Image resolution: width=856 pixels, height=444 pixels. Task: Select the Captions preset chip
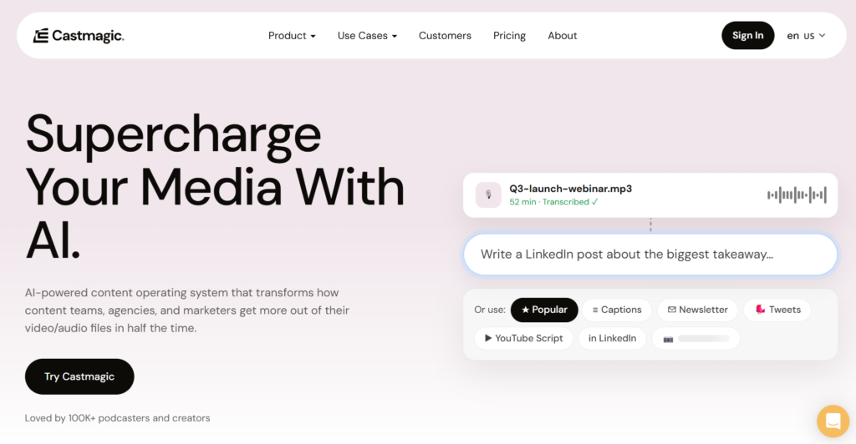pyautogui.click(x=617, y=310)
